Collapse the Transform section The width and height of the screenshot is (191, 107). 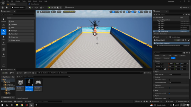tap(154, 61)
